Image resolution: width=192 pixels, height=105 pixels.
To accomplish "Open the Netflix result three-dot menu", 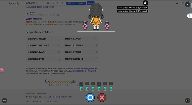I will pyautogui.click(x=63, y=15).
